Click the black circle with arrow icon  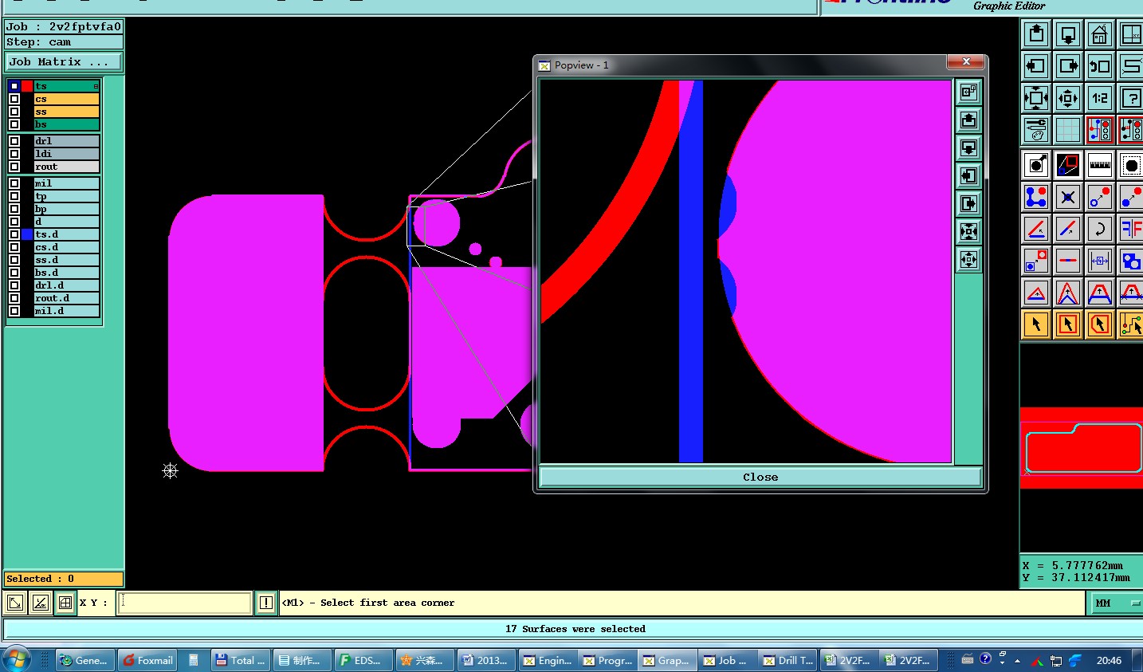[x=1036, y=165]
